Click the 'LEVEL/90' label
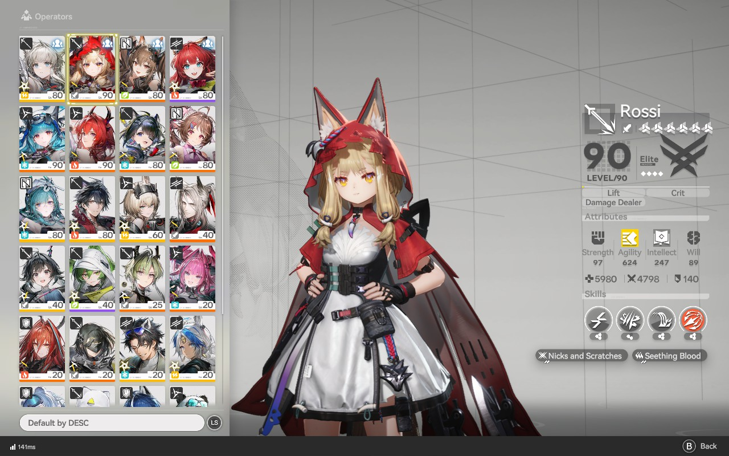Screen dimensions: 729x456 607,178
